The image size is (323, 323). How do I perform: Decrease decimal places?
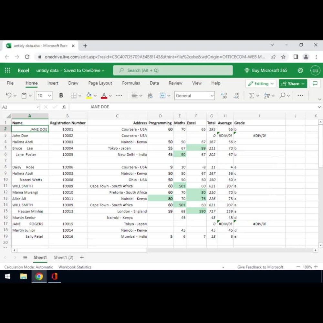pyautogui.click(x=237, y=95)
